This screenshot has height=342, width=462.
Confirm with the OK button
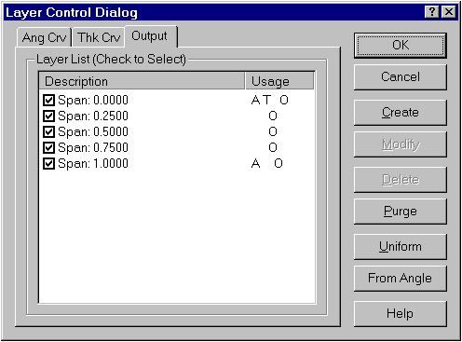pos(401,46)
